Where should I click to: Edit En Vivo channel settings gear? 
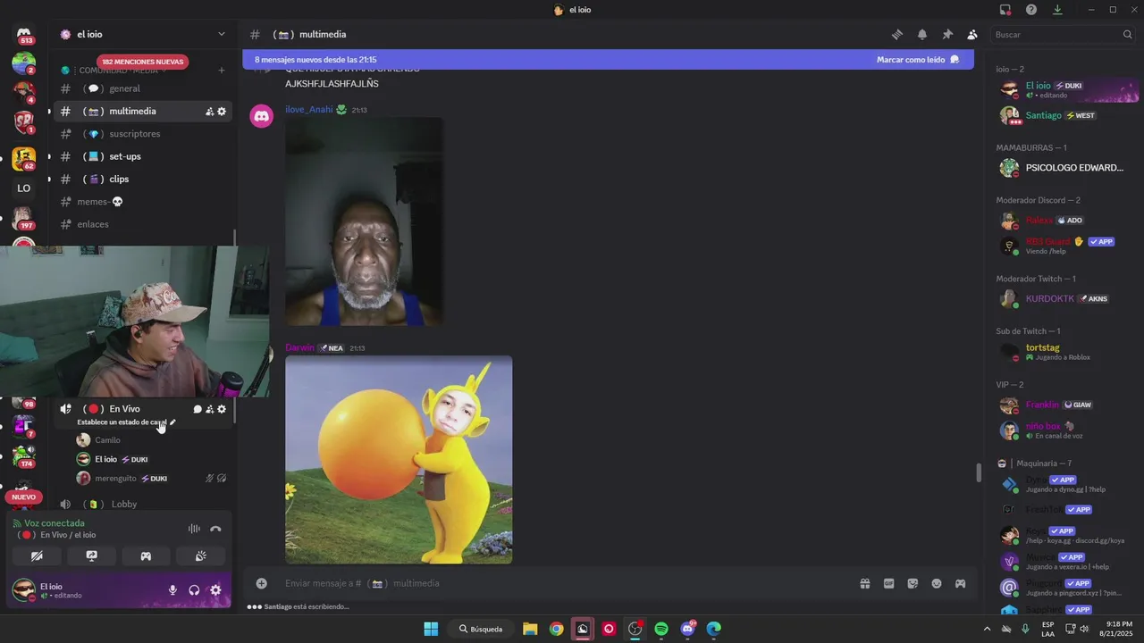(222, 409)
